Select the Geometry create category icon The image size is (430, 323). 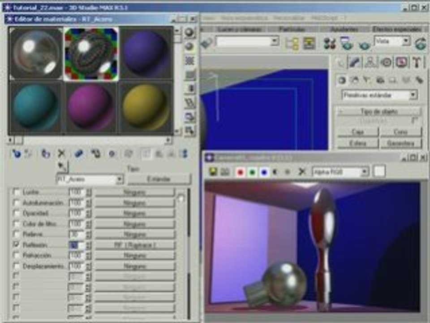pyautogui.click(x=342, y=80)
